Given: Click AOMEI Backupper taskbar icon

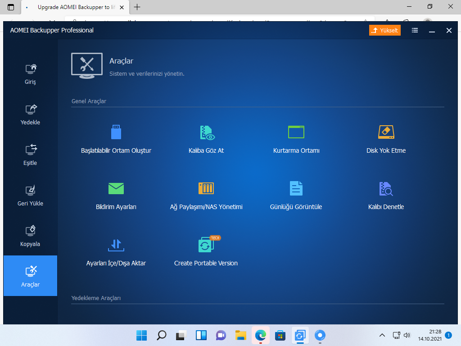Looking at the screenshot, I should [300, 335].
